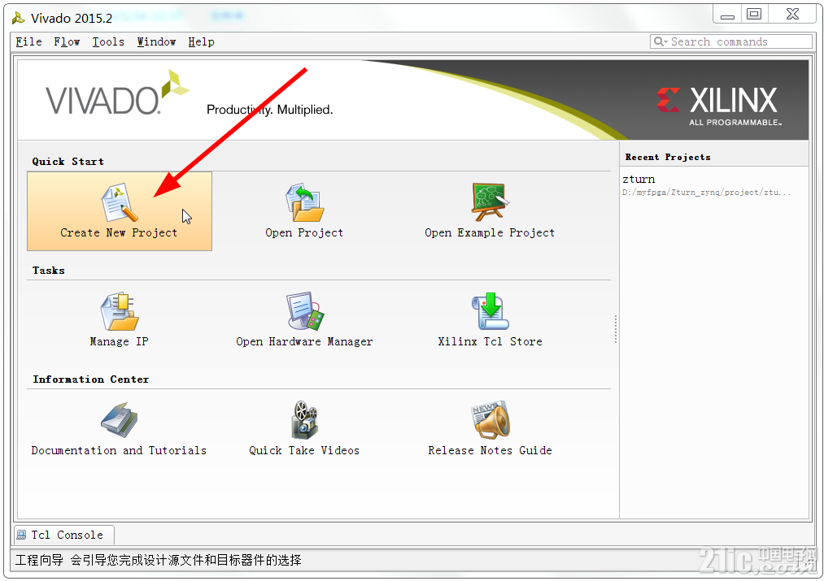Click the Documentation and Tutorials books icon

[120, 420]
